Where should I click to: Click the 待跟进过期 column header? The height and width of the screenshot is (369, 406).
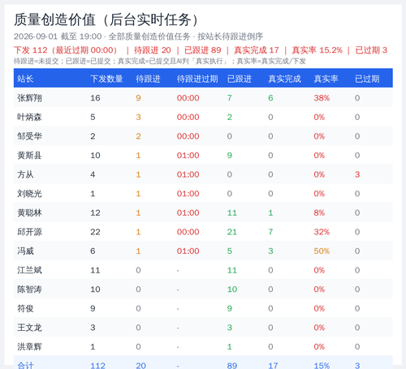[x=197, y=79]
